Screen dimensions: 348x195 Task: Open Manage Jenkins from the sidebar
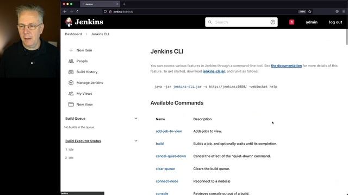(90, 83)
